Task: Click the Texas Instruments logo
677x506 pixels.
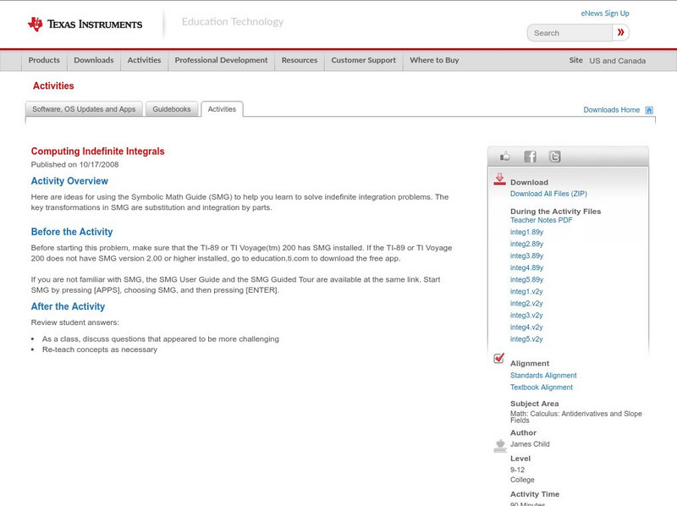Action: [85, 24]
